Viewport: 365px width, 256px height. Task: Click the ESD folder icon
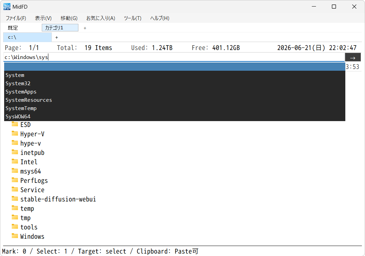15,124
